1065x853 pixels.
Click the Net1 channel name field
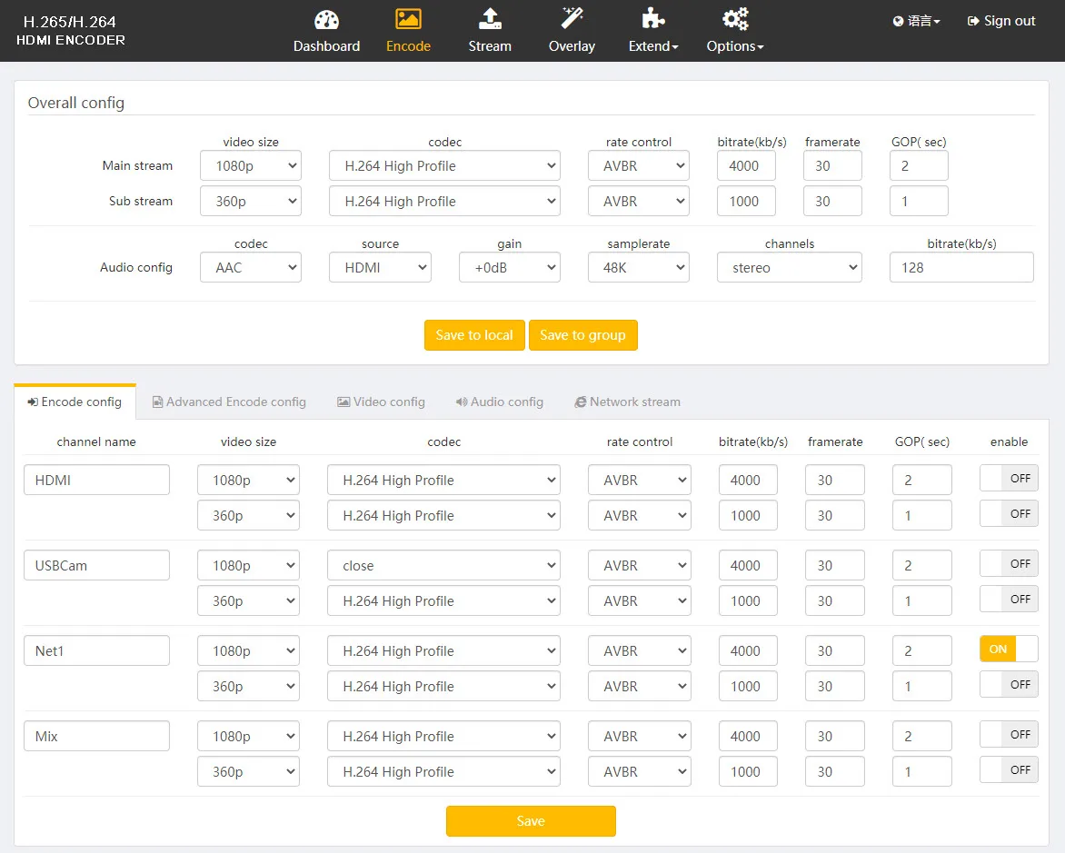pyautogui.click(x=96, y=650)
